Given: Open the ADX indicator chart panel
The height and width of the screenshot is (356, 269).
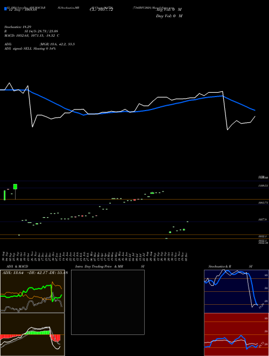Looking at the screenshot, I should tap(32, 291).
